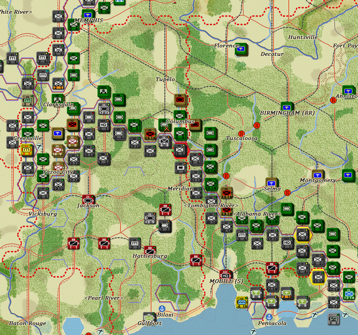Click the Vicksburg town label

pos(43,214)
